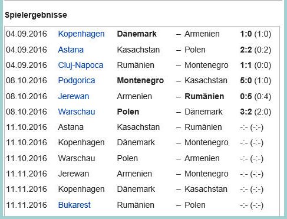This screenshot has width=287, height=219.
Task: Click the pending score of Dänemark–Kasachstan
Action: pyautogui.click(x=252, y=189)
